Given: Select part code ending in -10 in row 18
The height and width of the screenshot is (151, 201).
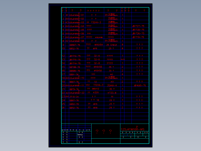Looking at the screenshot, I should 77,77.
